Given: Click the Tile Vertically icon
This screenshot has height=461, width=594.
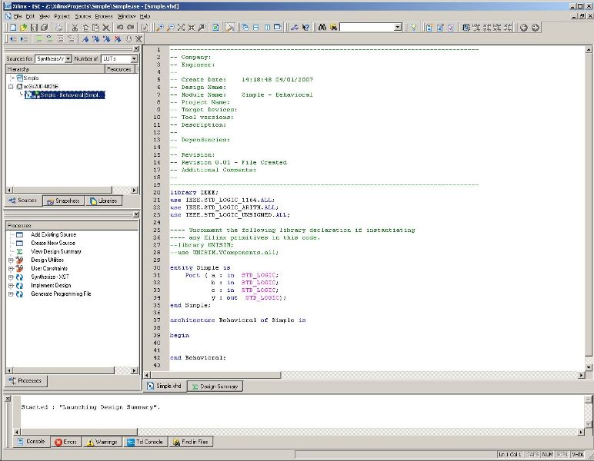Looking at the screenshot, I should (267, 27).
